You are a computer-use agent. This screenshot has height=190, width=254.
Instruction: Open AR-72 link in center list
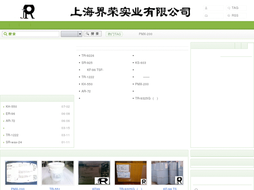pyautogui.click(x=86, y=91)
